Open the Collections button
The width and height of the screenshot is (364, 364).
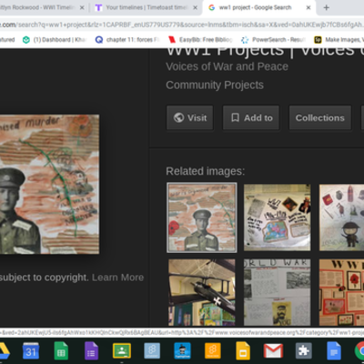tap(320, 117)
